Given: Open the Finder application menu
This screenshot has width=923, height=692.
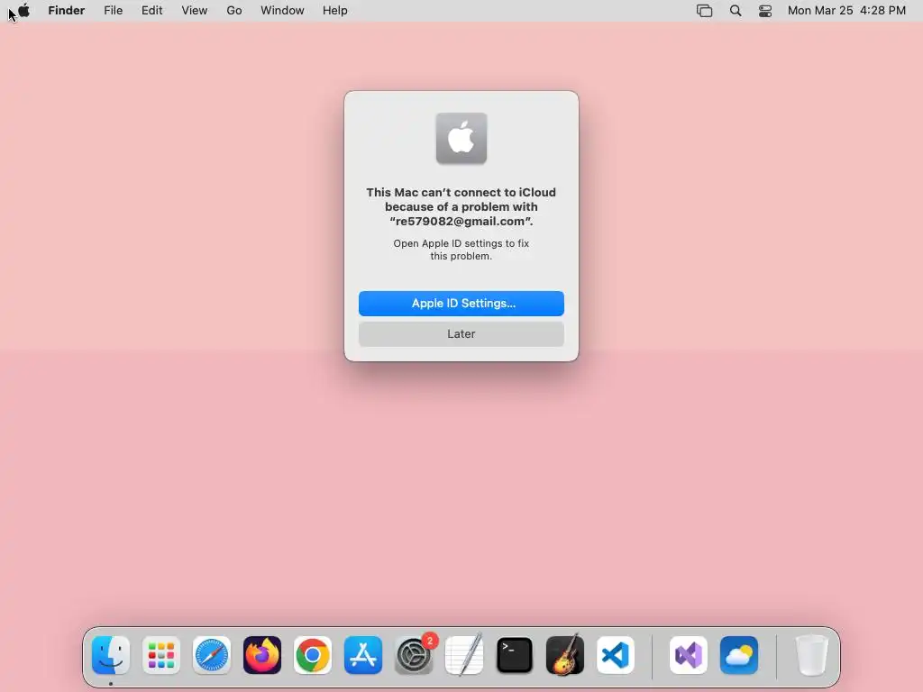Looking at the screenshot, I should [x=67, y=11].
